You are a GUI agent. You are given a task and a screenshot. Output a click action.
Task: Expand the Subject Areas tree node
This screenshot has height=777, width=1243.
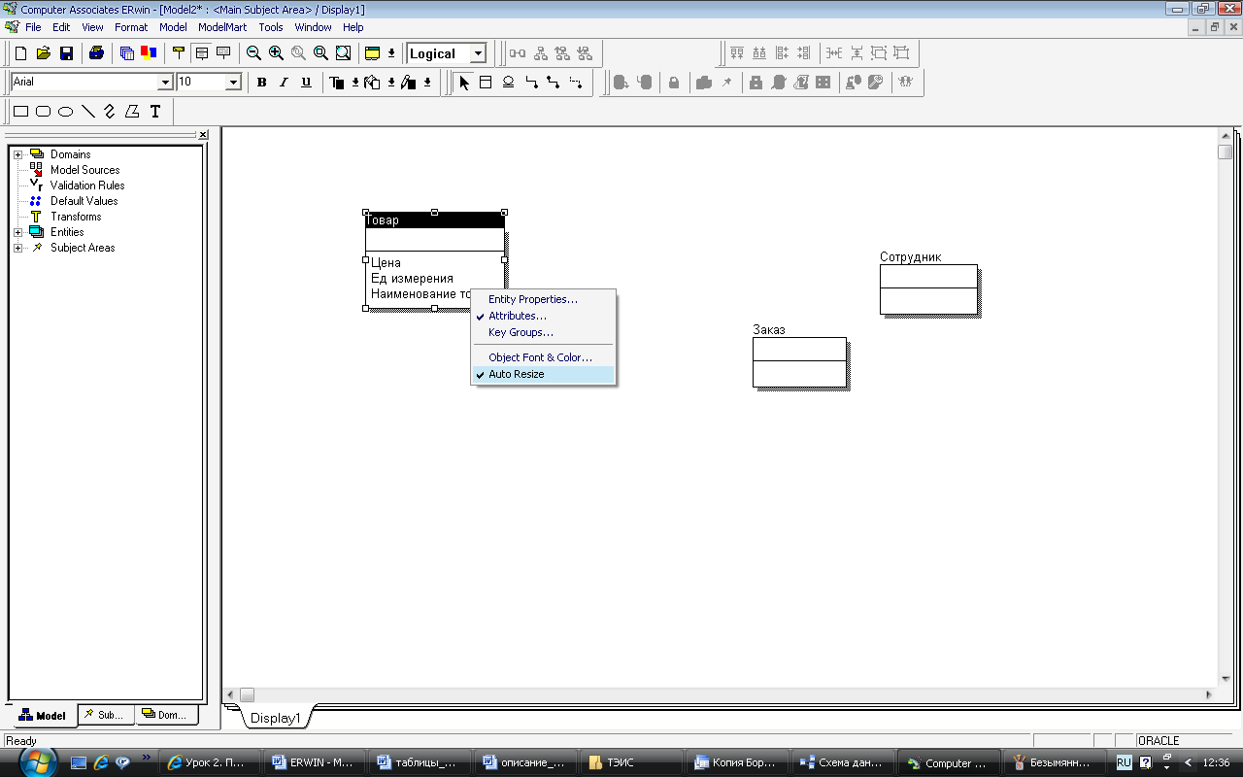coord(17,248)
